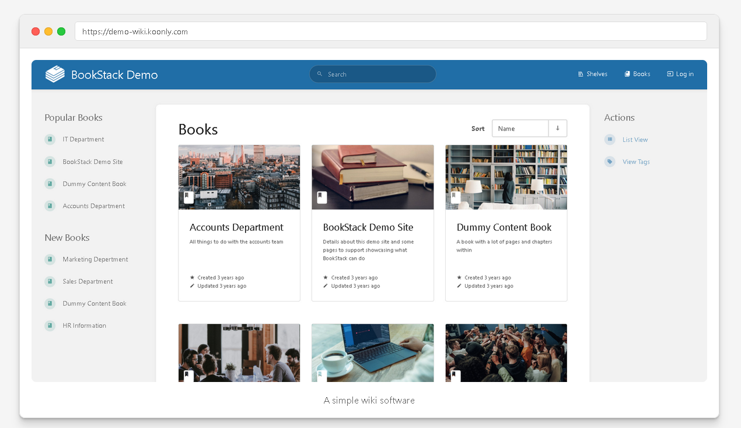
Task: Open BookStack Demo Site in Popular Books
Action: pyautogui.click(x=93, y=161)
